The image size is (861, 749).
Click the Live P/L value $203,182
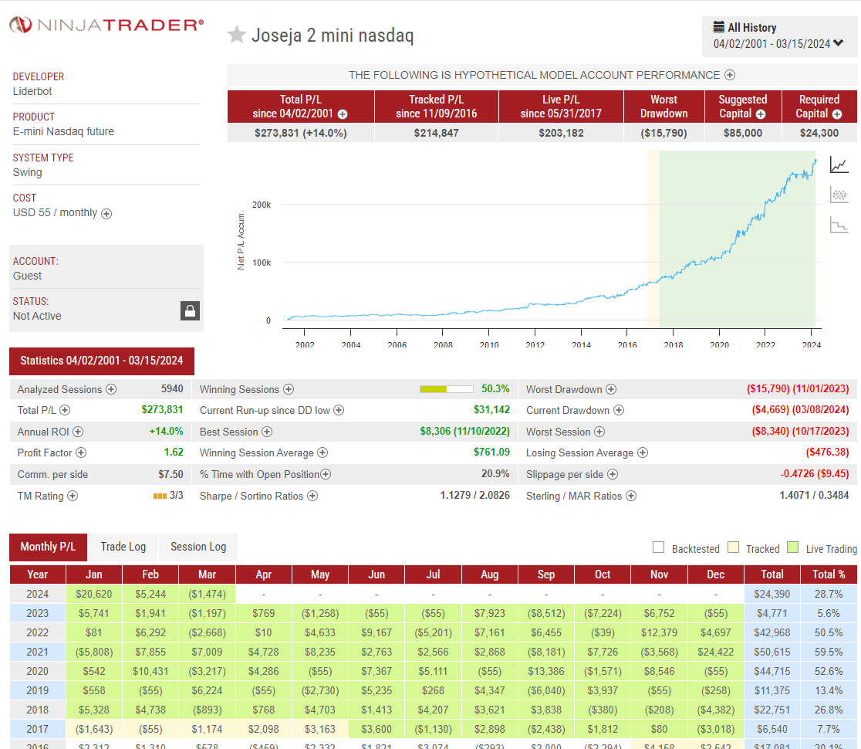tap(561, 133)
